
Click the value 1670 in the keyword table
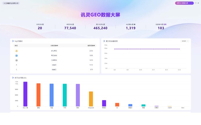91,60
